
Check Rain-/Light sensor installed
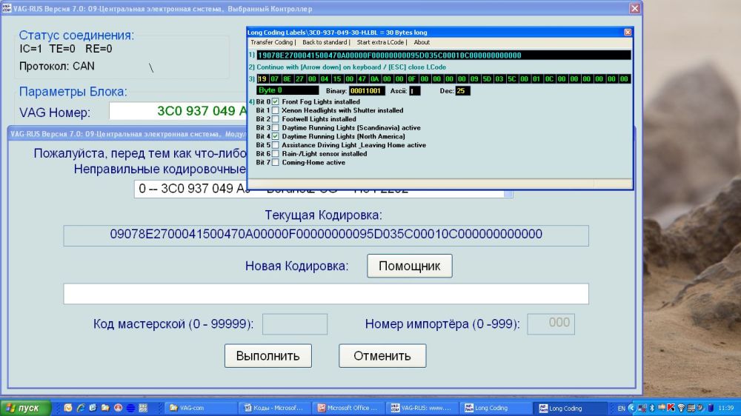tap(276, 154)
